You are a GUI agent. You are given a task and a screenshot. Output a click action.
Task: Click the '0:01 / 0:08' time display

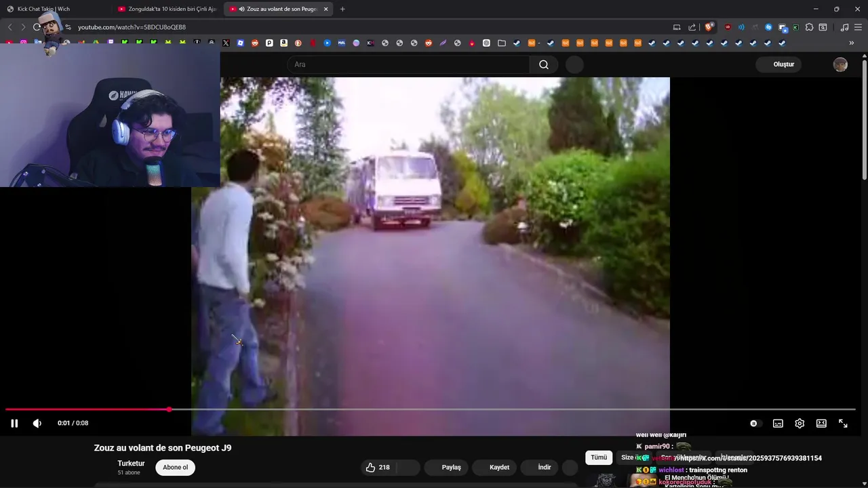coord(73,423)
